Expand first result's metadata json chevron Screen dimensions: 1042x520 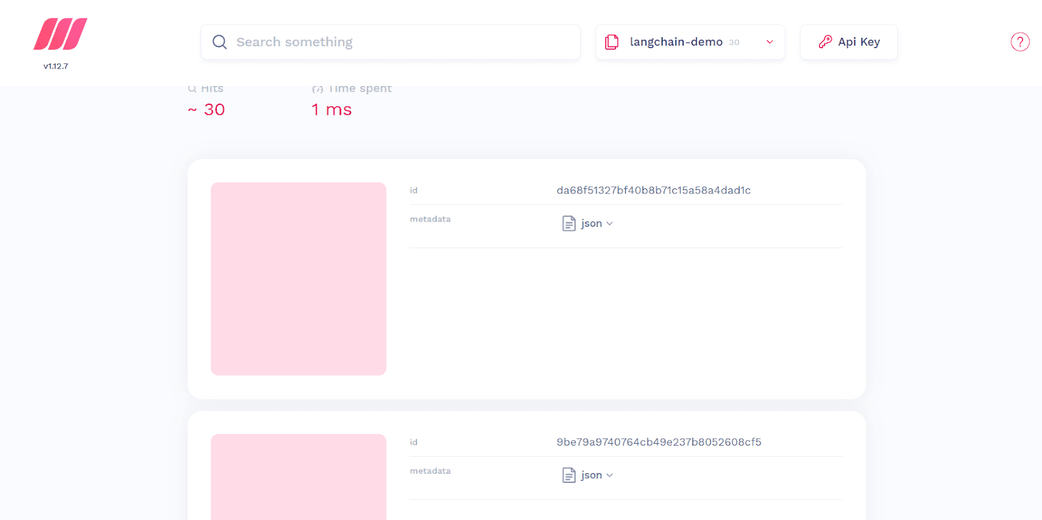coord(610,224)
